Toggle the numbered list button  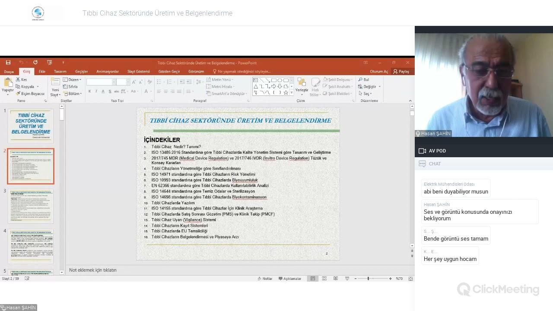[x=168, y=82]
